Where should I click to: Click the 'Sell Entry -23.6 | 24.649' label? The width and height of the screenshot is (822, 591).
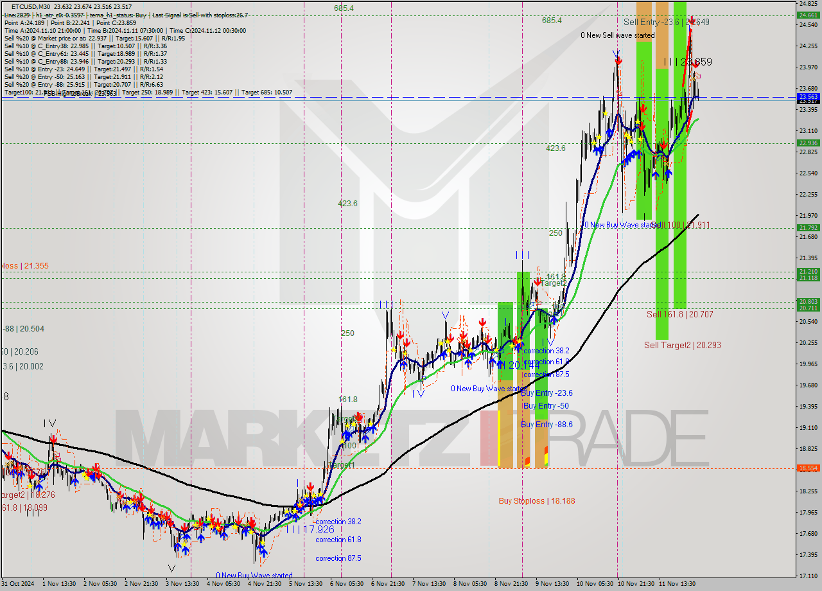(x=667, y=22)
